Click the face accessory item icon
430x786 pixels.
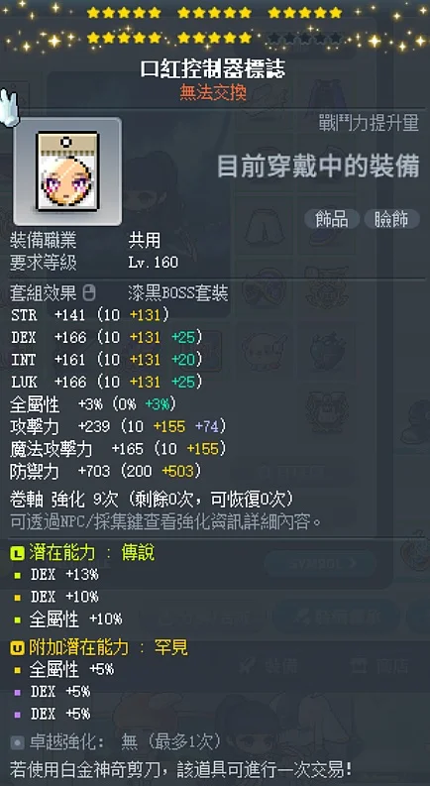(x=67, y=171)
